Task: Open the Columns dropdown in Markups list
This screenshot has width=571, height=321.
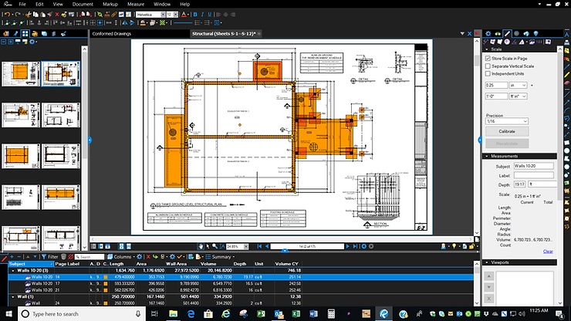Action: pyautogui.click(x=122, y=257)
